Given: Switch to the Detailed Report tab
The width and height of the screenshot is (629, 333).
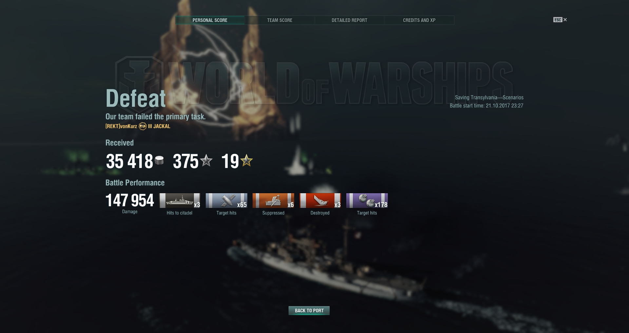Looking at the screenshot, I should click(349, 20).
